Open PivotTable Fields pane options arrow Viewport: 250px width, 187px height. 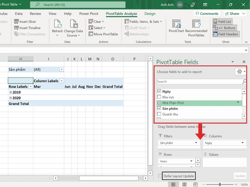tap(233, 62)
